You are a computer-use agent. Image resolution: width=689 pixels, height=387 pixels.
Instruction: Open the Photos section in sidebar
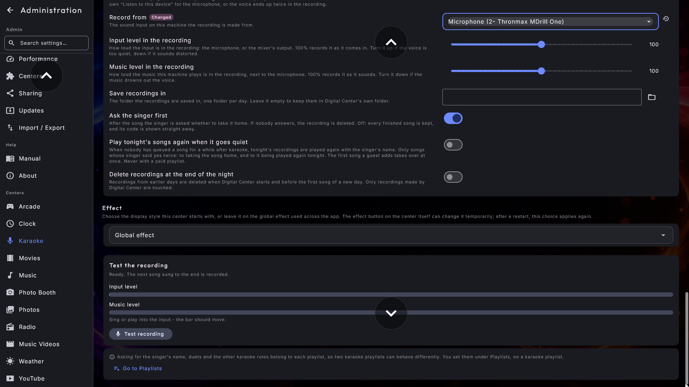point(46,310)
